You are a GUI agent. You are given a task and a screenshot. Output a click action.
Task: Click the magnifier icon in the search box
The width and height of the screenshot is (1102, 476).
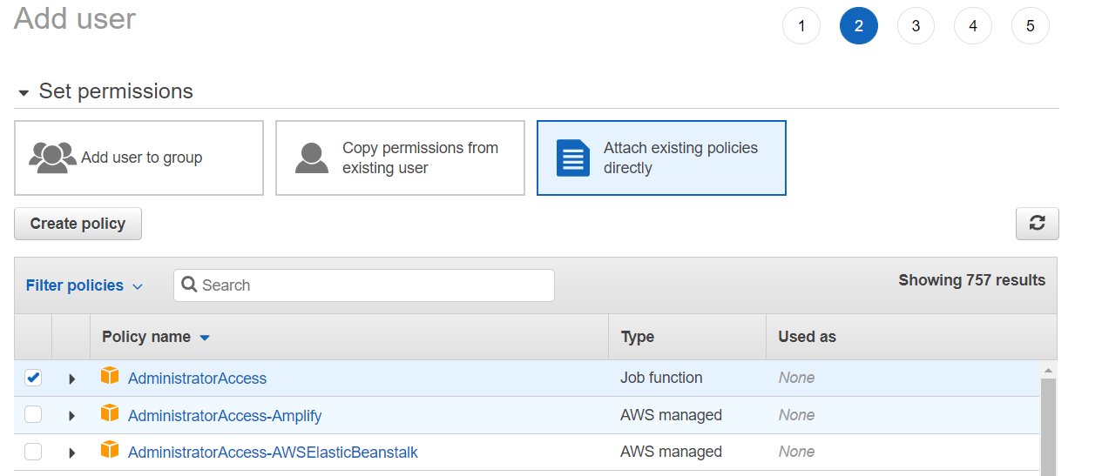coord(189,285)
